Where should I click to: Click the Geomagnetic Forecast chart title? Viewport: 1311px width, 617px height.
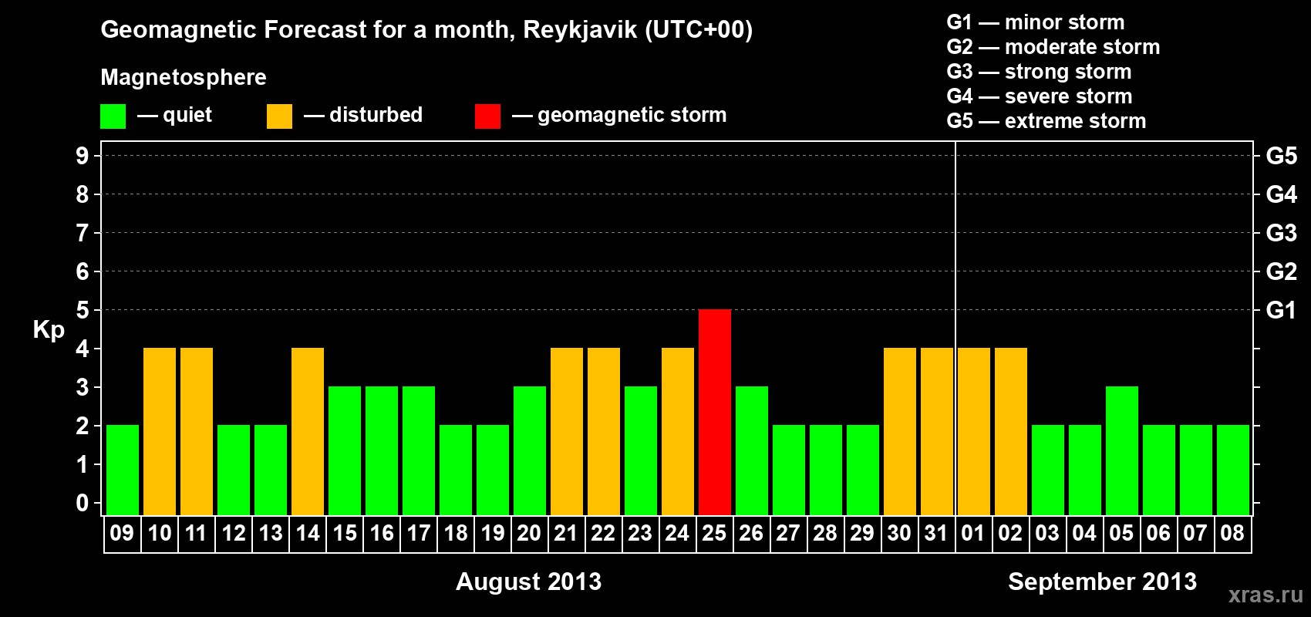[426, 30]
